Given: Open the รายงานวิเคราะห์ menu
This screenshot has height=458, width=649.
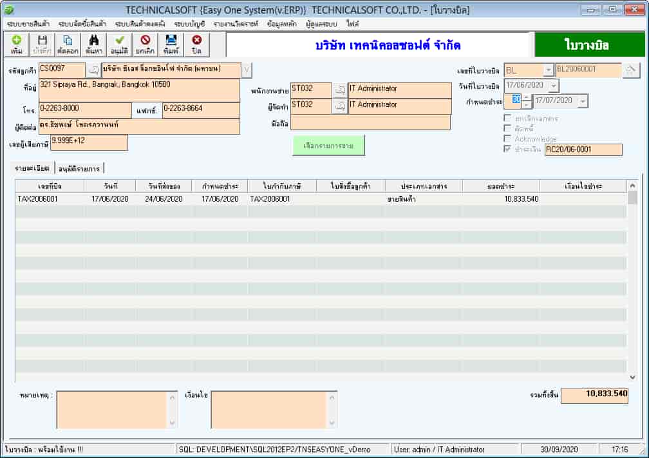Looking at the screenshot, I should coord(236,24).
